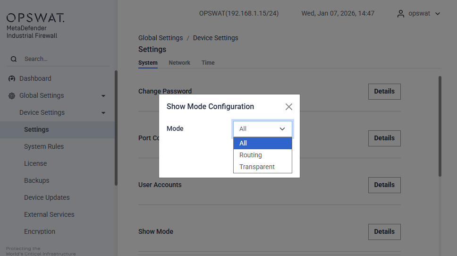
Task: Open the opswat user menu chevron
Action: pos(438,14)
